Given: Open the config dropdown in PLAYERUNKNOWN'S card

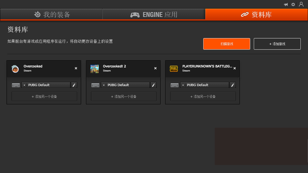Looking at the screenshot, I should pyautogui.click(x=205, y=85).
